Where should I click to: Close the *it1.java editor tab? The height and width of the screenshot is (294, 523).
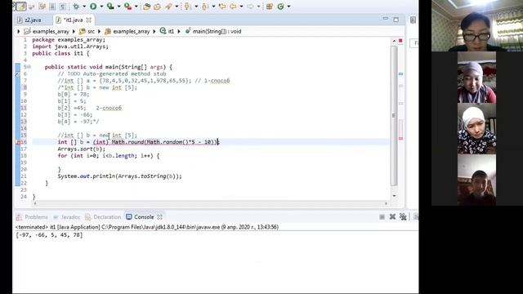(89, 20)
